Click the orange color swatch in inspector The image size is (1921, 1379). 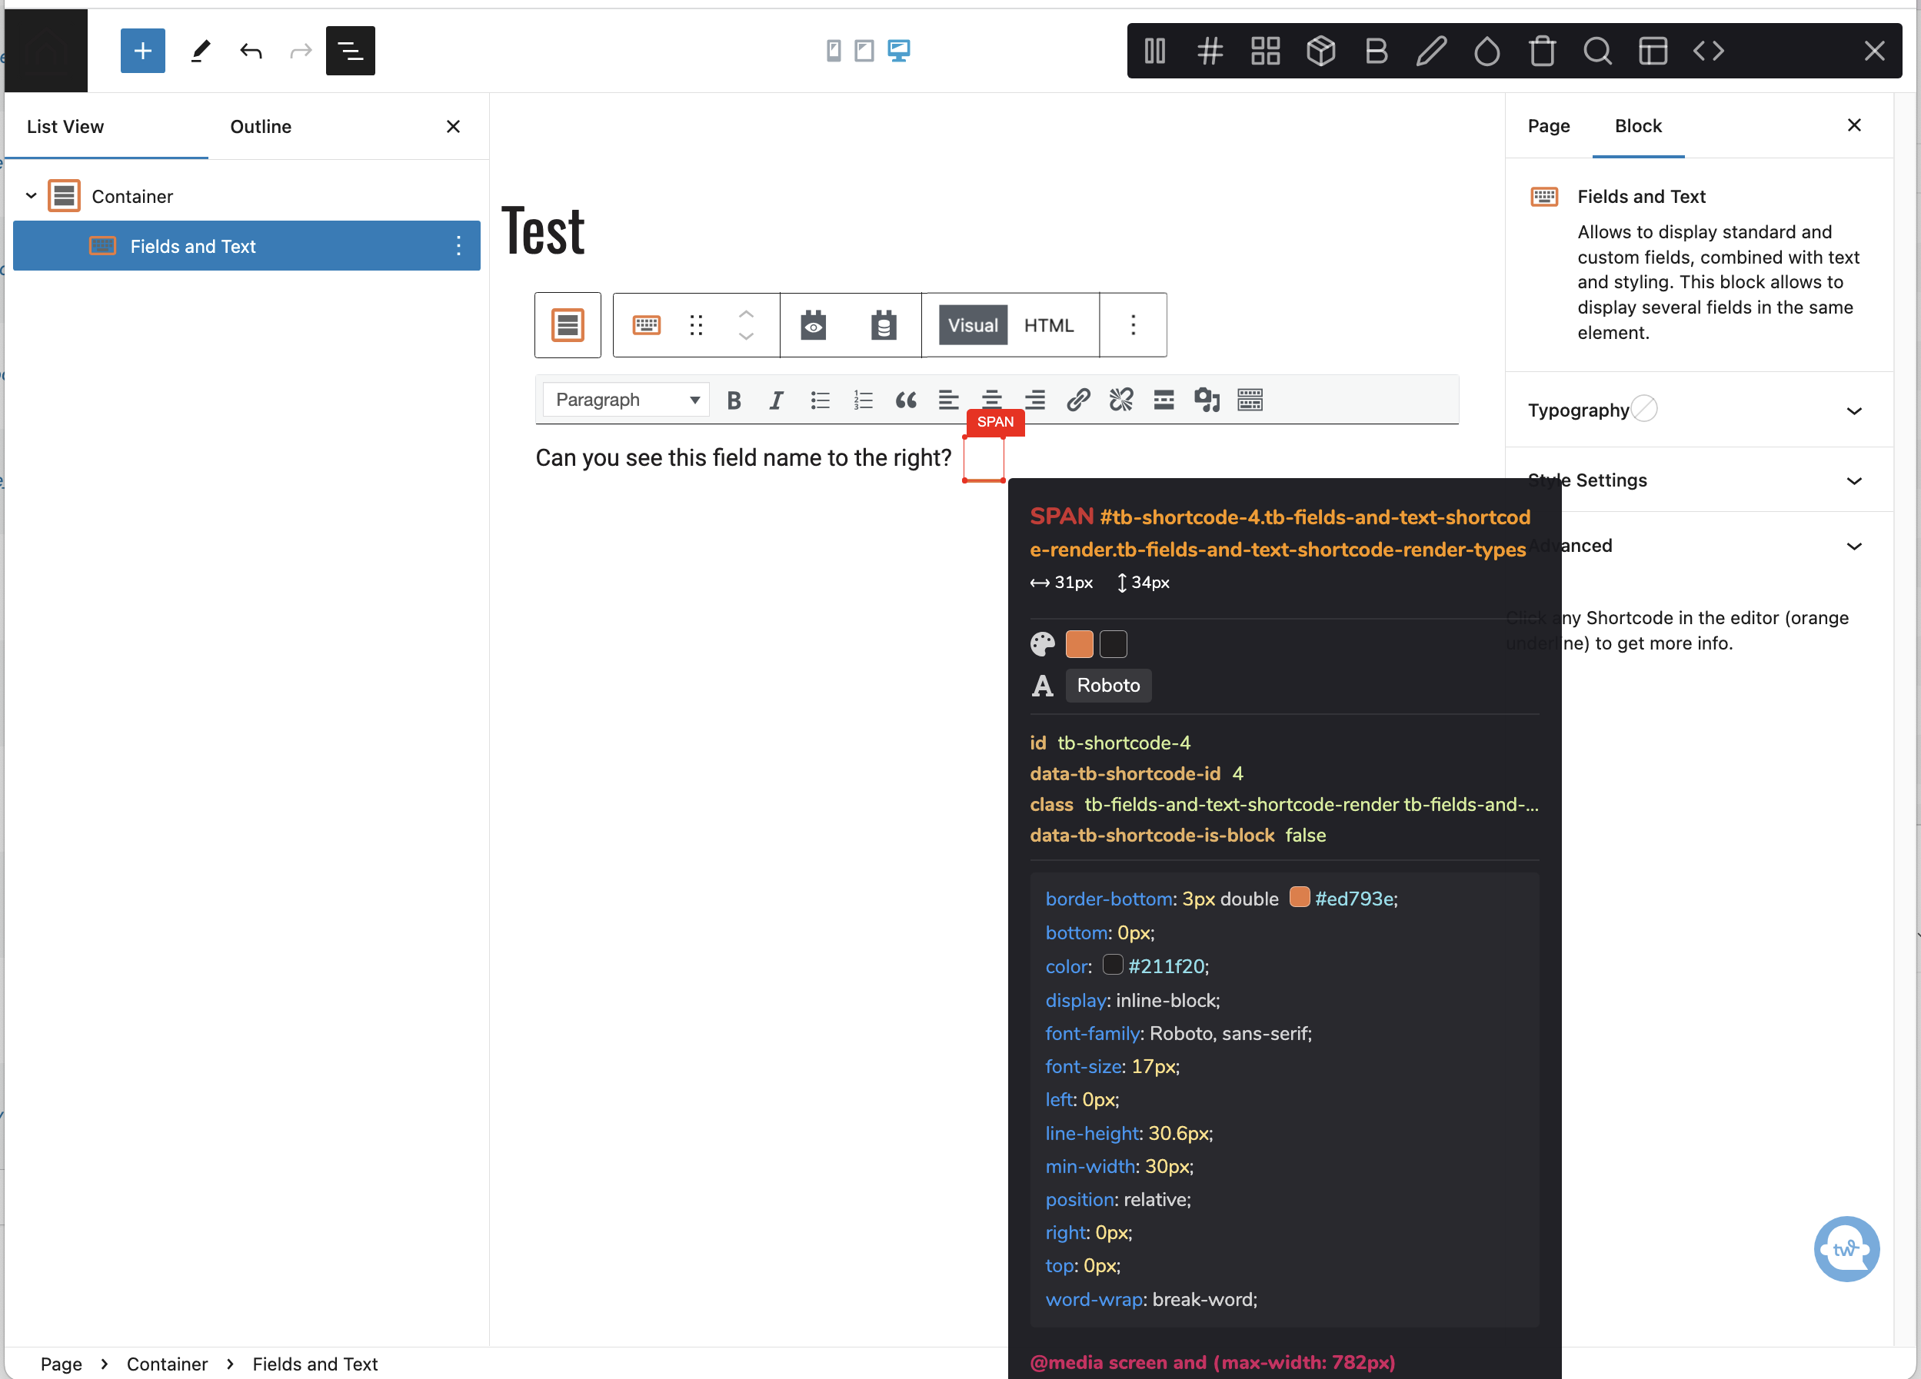point(1079,644)
